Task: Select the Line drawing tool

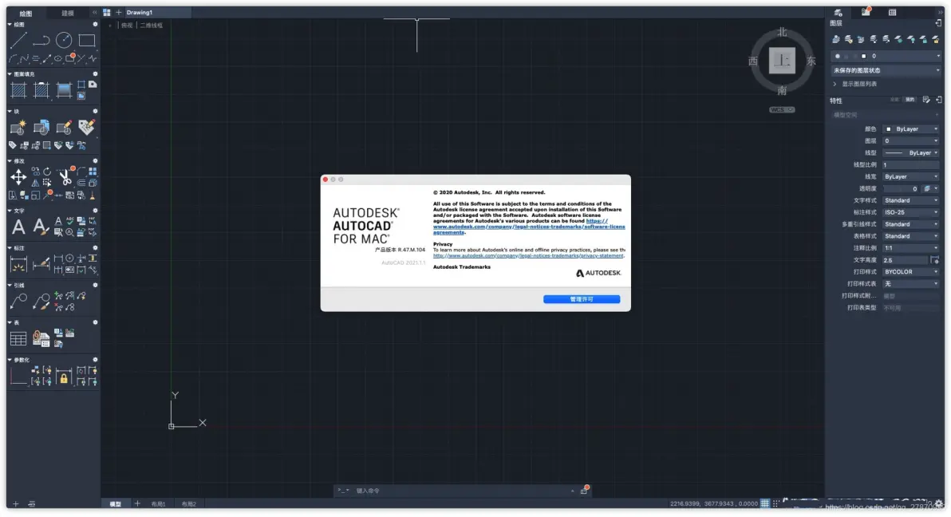Action: [18, 41]
